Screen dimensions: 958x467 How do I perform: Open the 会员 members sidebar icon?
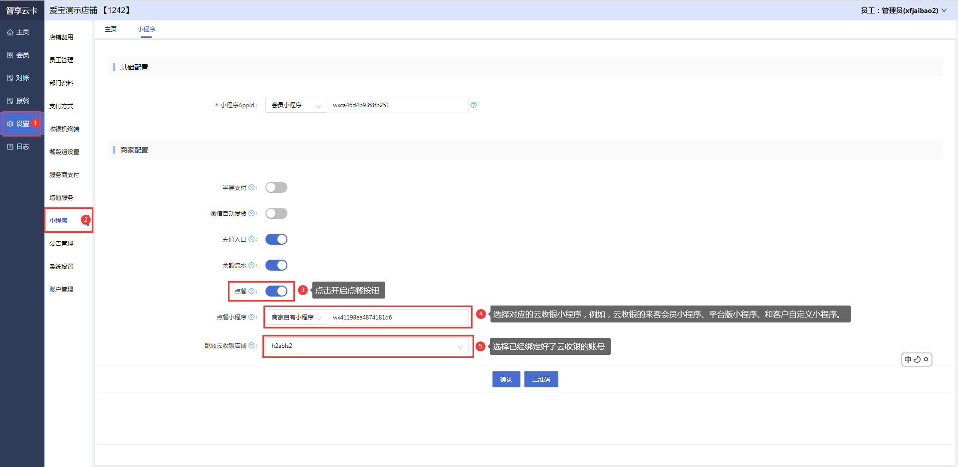point(10,55)
